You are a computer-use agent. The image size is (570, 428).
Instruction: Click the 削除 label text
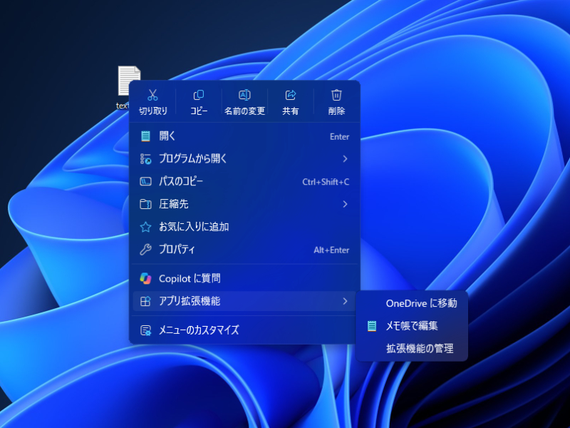point(336,111)
